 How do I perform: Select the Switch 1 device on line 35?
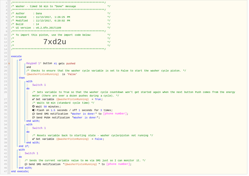tap(39, 128)
